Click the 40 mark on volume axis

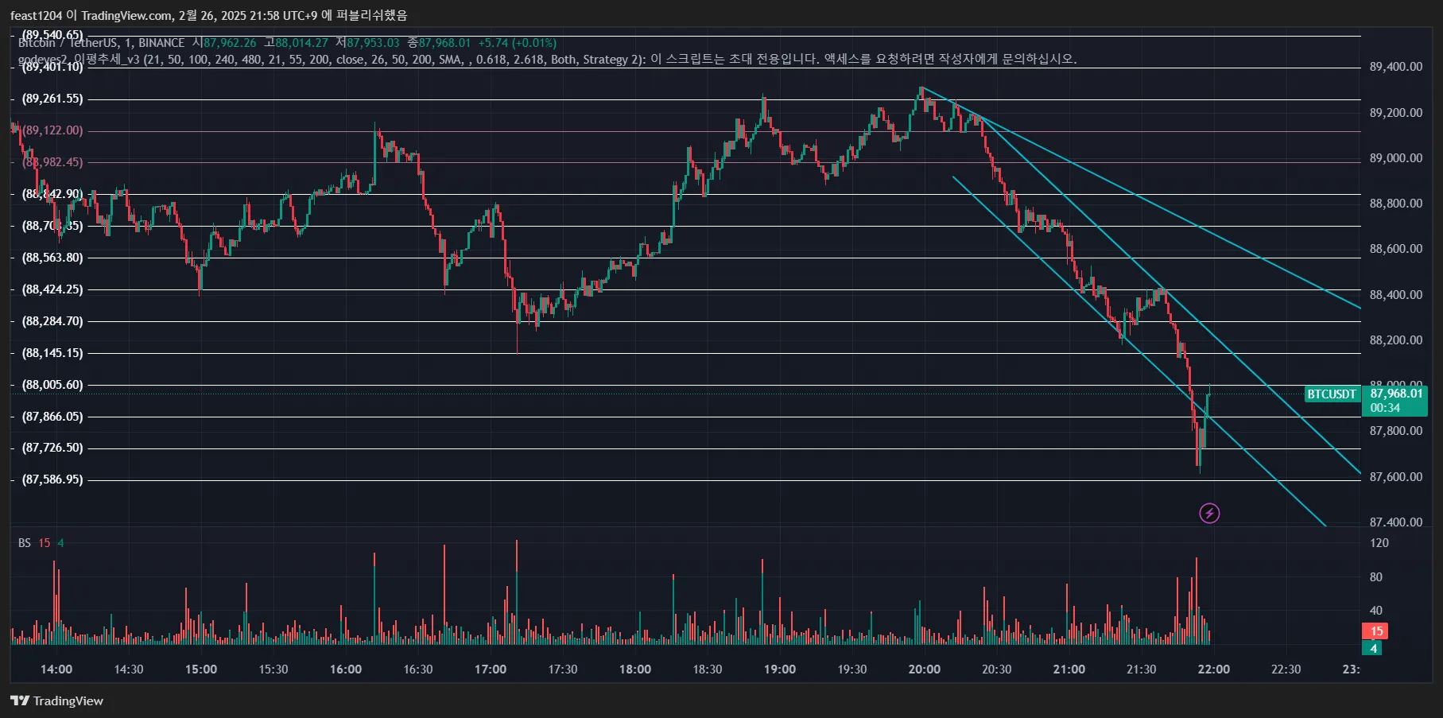1376,611
